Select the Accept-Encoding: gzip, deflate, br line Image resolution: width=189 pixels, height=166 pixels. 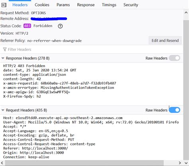(39, 135)
